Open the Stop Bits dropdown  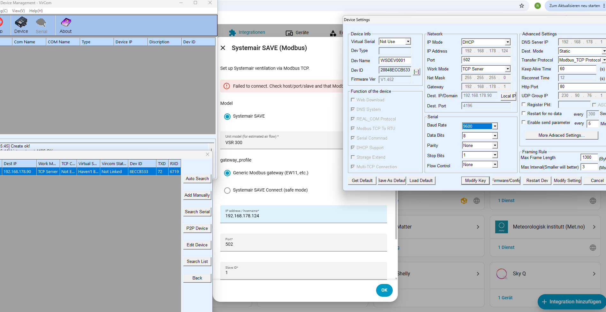click(x=495, y=155)
